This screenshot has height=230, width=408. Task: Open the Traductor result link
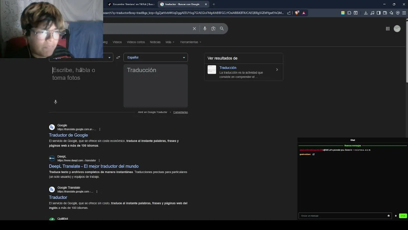point(58,197)
